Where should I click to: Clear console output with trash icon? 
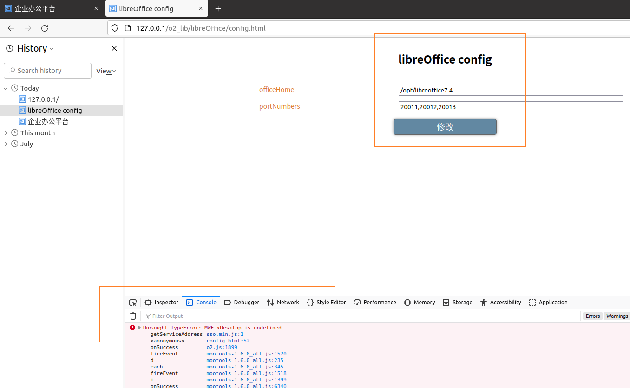coord(133,316)
